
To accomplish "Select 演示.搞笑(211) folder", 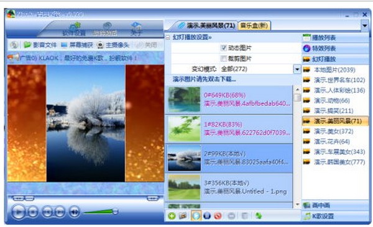I will pyautogui.click(x=334, y=110).
